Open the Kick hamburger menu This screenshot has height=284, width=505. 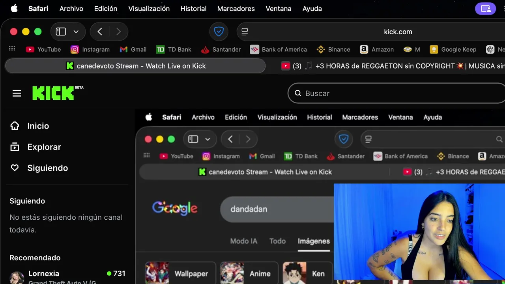17,93
